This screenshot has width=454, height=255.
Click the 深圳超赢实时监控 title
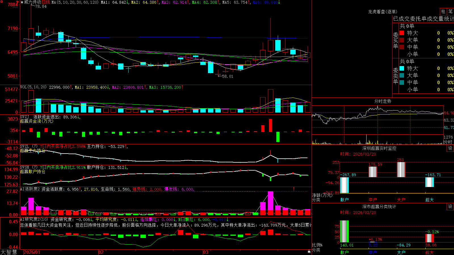point(379,148)
